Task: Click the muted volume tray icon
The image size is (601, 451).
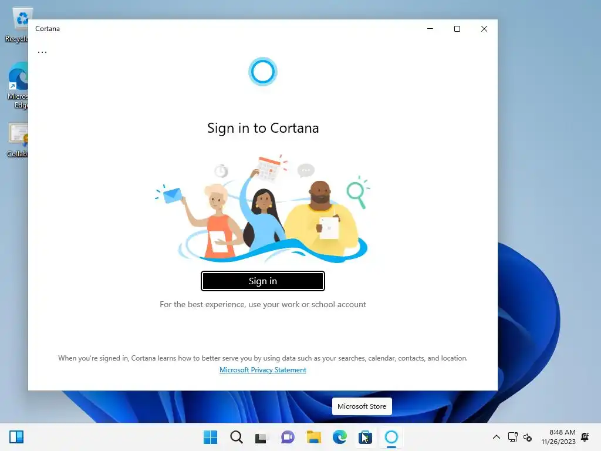Action: tap(528, 437)
